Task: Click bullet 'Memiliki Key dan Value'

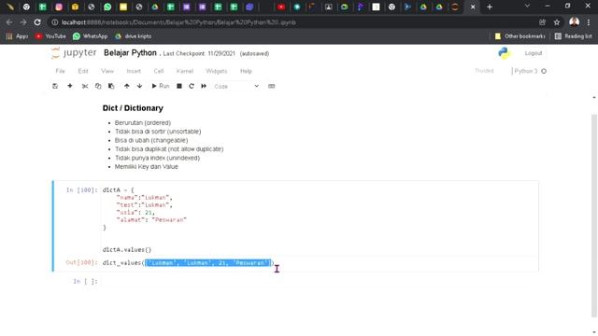Action: (147, 167)
